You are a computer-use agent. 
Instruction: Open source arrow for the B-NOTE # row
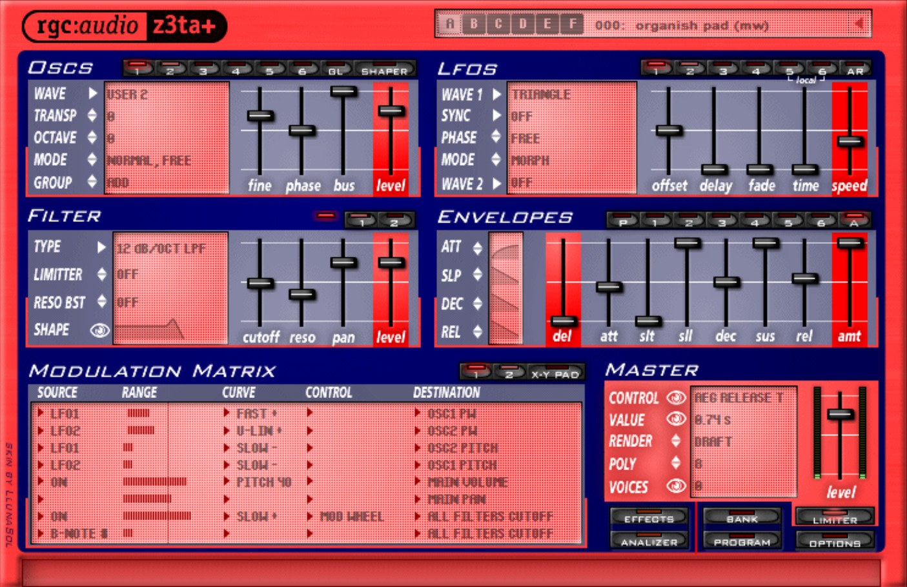click(x=41, y=533)
